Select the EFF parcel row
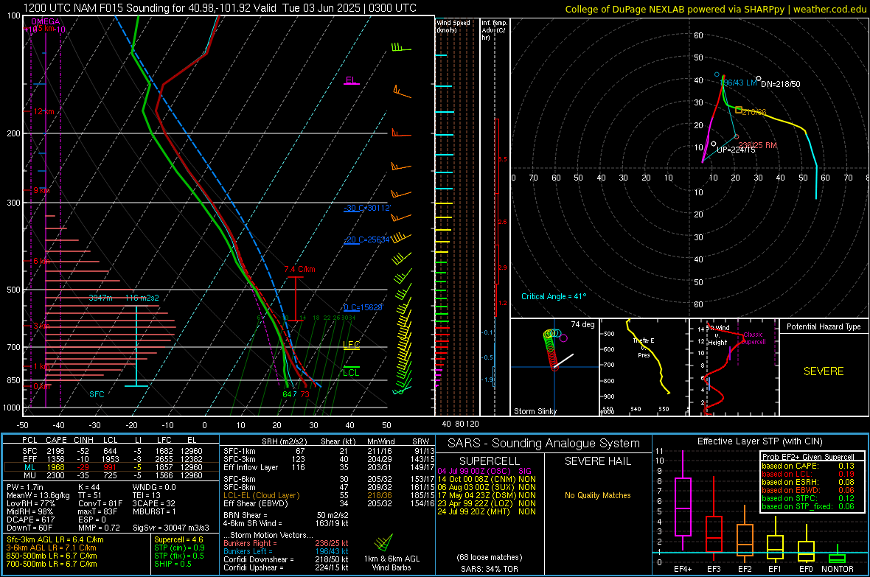870x577 pixels. [111, 459]
